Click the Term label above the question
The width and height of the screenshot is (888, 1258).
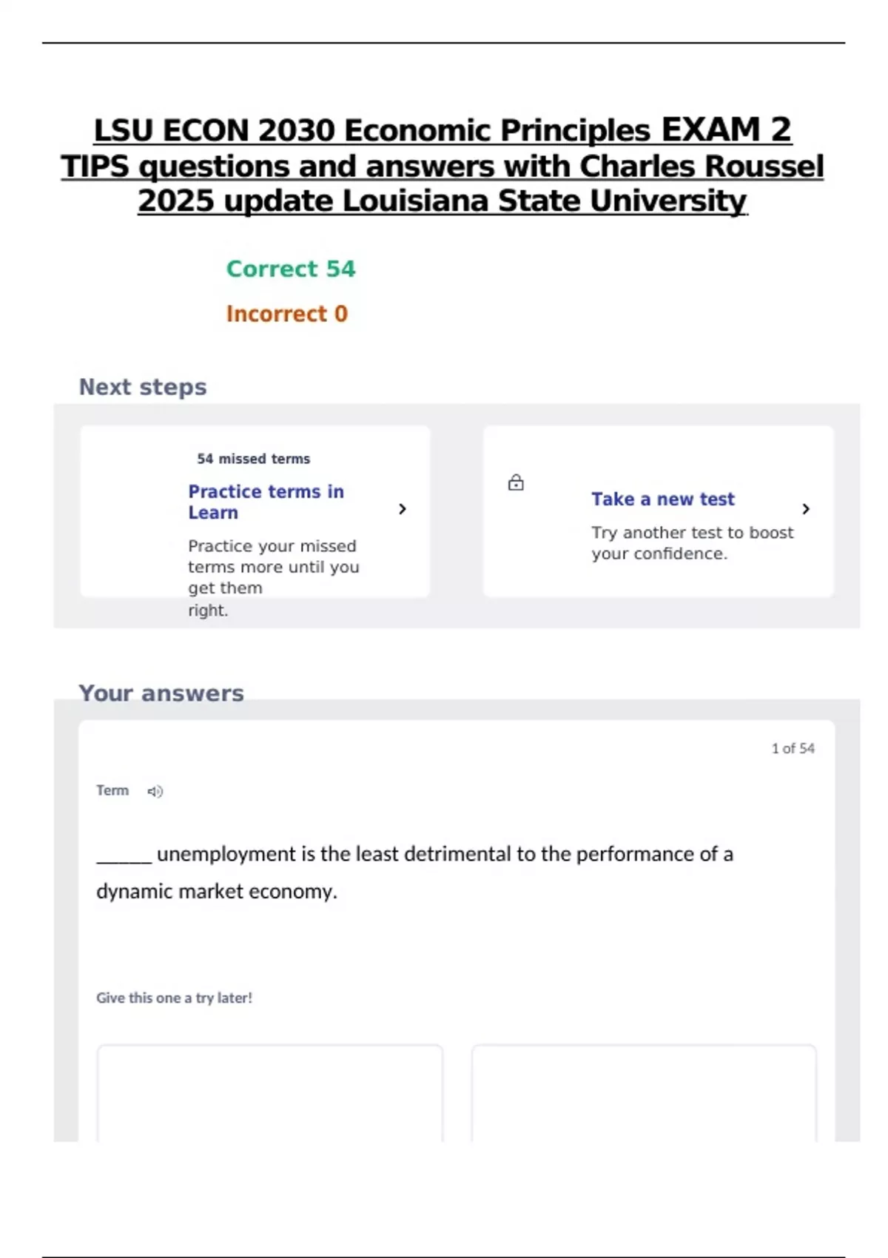click(112, 790)
